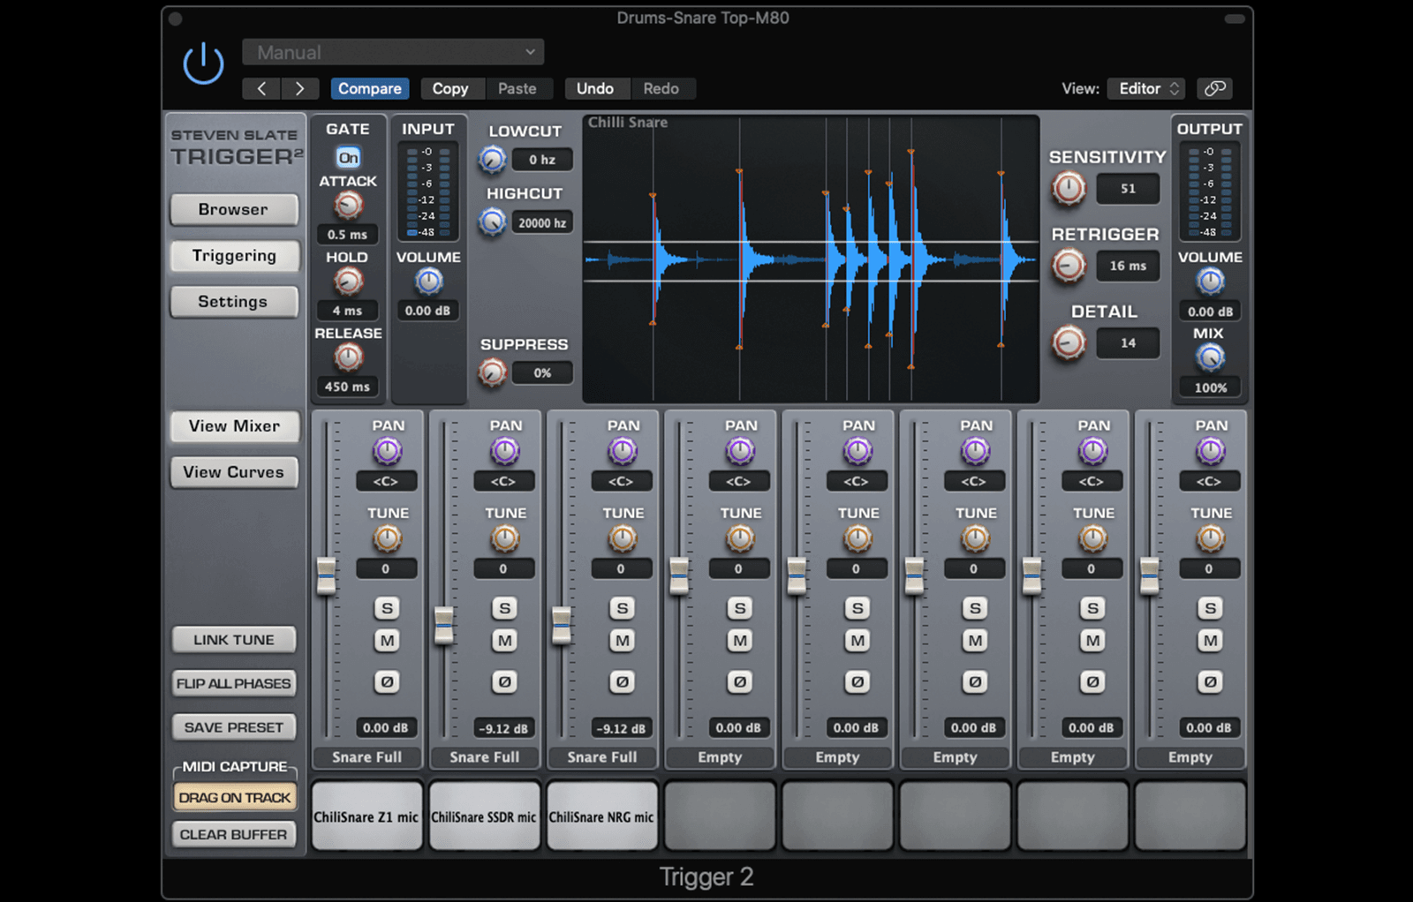Click the Input Volume knob
Viewport: 1413px width, 902px height.
click(428, 282)
